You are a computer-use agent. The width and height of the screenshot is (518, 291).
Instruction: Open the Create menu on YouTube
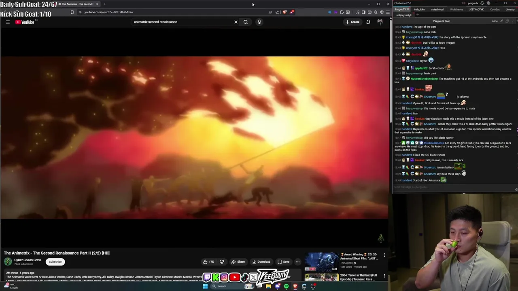pos(352,22)
